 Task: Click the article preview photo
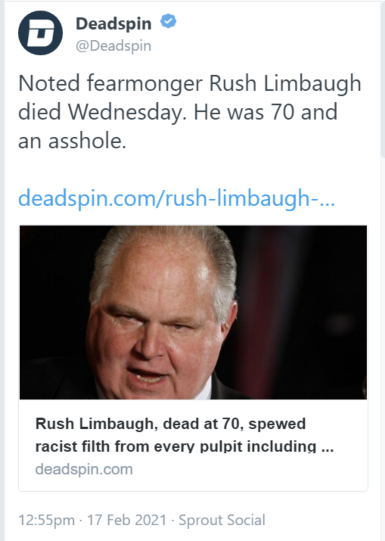click(193, 312)
